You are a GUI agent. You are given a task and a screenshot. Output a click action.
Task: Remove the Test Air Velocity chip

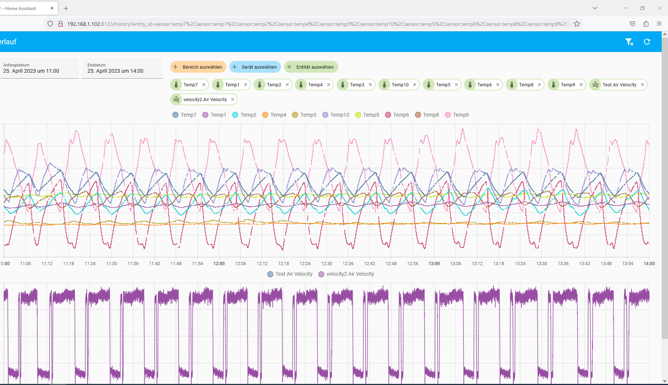pyautogui.click(x=643, y=85)
